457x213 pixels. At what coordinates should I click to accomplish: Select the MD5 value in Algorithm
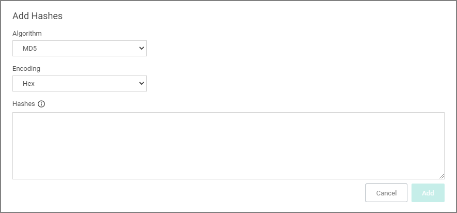coord(30,49)
